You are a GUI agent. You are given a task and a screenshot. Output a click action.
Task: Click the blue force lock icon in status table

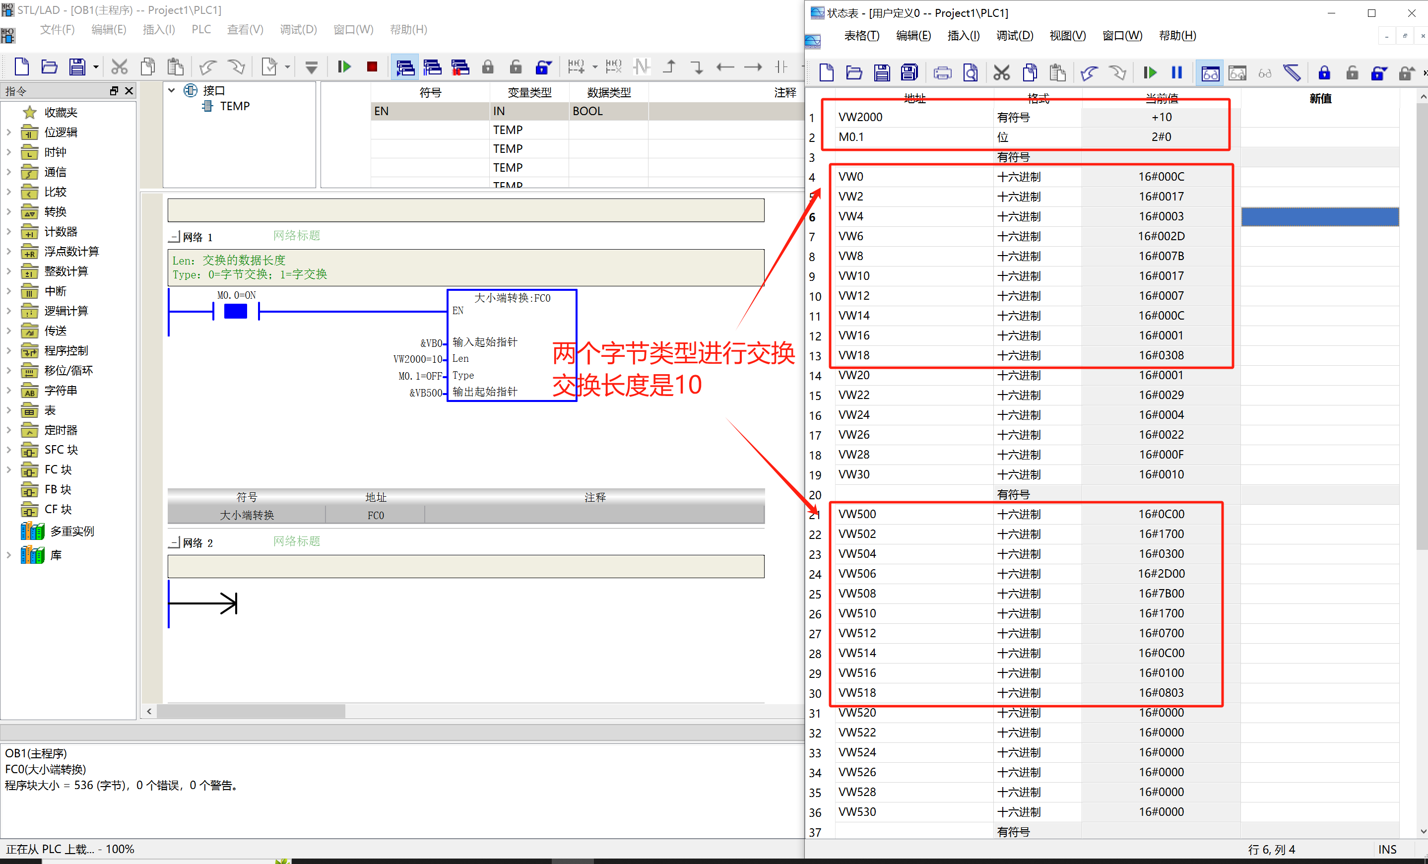(x=1324, y=72)
